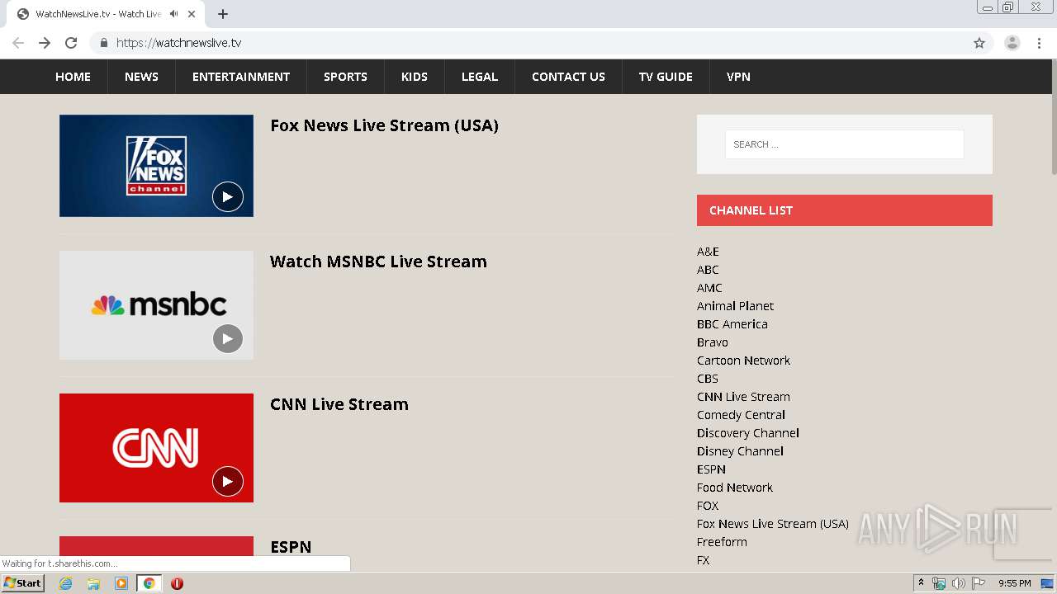The width and height of the screenshot is (1057, 594).
Task: Play button on MSNBC thumbnail
Action: point(228,338)
